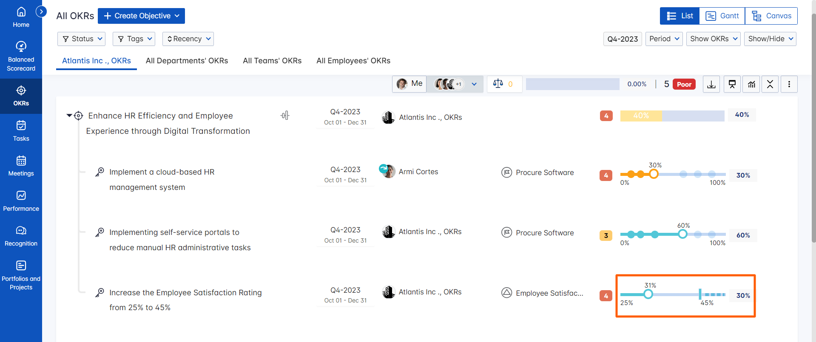The image size is (816, 342).
Task: Open Balanced Scorecard in the sidebar
Action: click(x=21, y=56)
